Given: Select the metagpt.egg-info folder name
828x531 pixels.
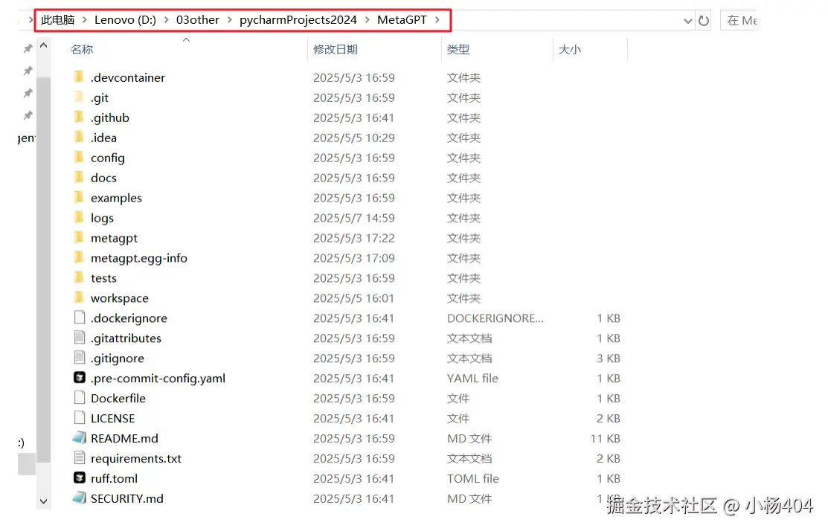Looking at the screenshot, I should tap(139, 258).
